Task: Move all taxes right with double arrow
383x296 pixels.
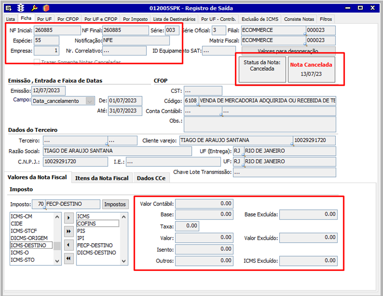Action: click(69, 231)
